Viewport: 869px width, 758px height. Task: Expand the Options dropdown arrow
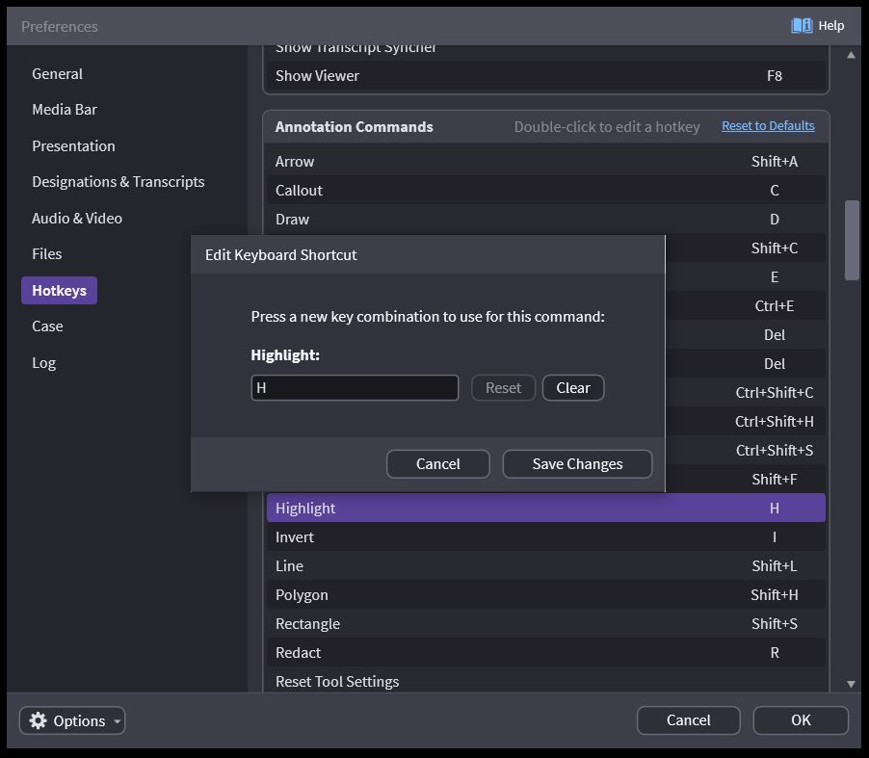coord(118,721)
